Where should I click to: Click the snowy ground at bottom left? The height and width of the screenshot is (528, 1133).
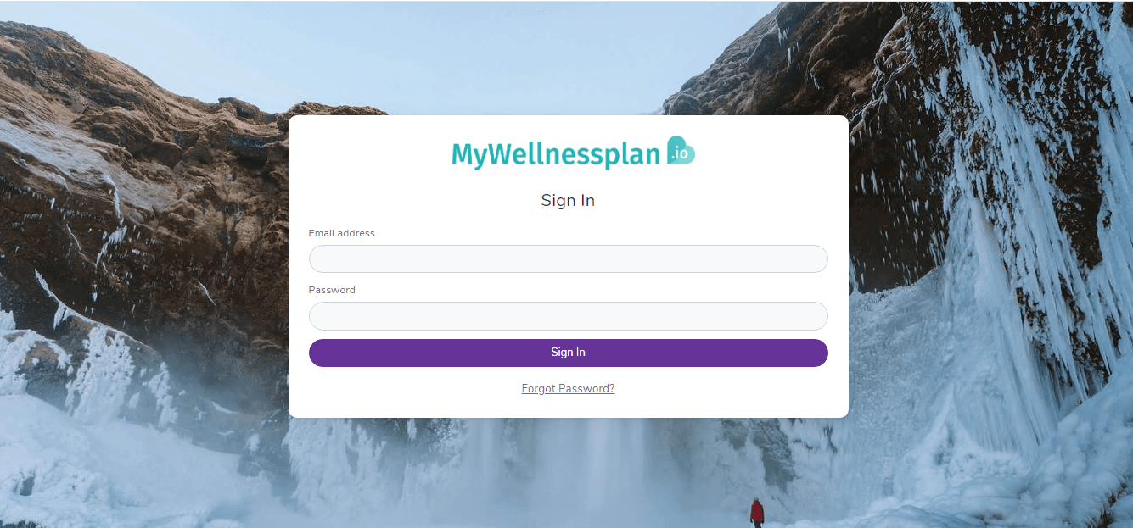102,475
